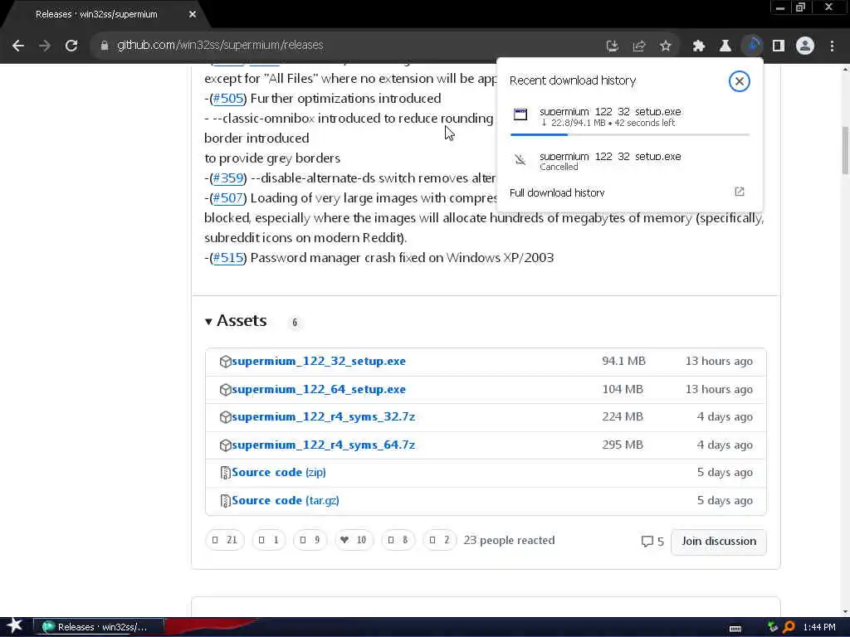The width and height of the screenshot is (850, 637).
Task: Click the page vertical scrollbar thumb
Action: pos(845,150)
